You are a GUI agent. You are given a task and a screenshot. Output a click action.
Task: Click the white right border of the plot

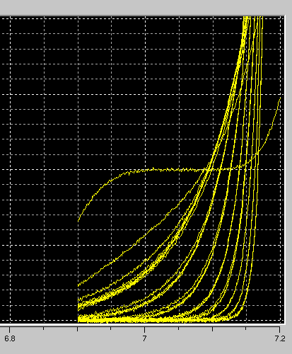pyautogui.click(x=284, y=169)
